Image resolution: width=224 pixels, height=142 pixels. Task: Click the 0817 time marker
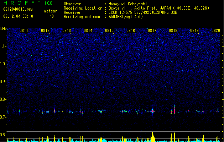pos(152,31)
